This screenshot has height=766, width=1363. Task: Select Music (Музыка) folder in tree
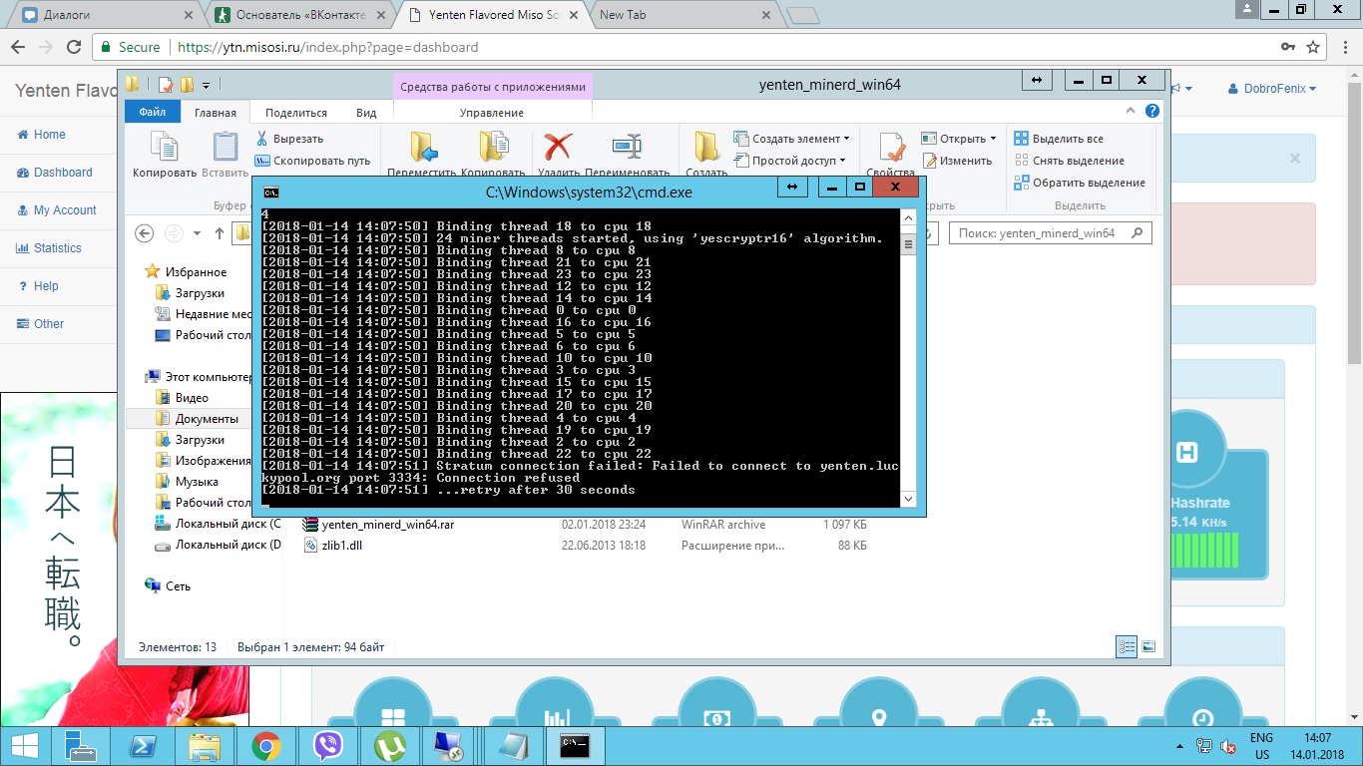[x=197, y=482]
